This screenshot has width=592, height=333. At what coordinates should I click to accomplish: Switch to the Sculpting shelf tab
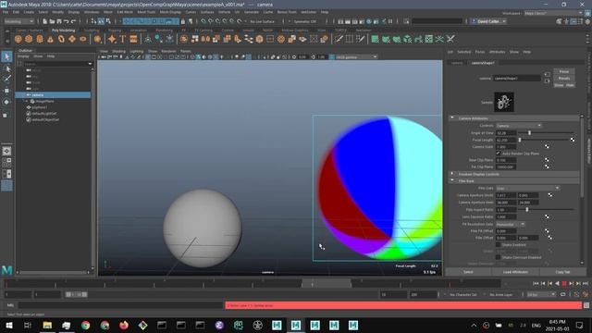point(92,31)
